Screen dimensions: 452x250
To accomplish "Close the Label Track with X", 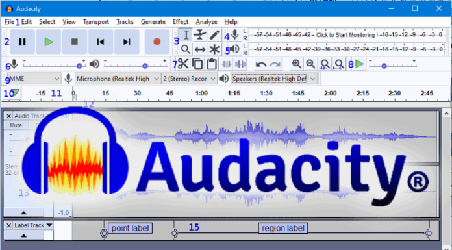I will [x=8, y=225].
